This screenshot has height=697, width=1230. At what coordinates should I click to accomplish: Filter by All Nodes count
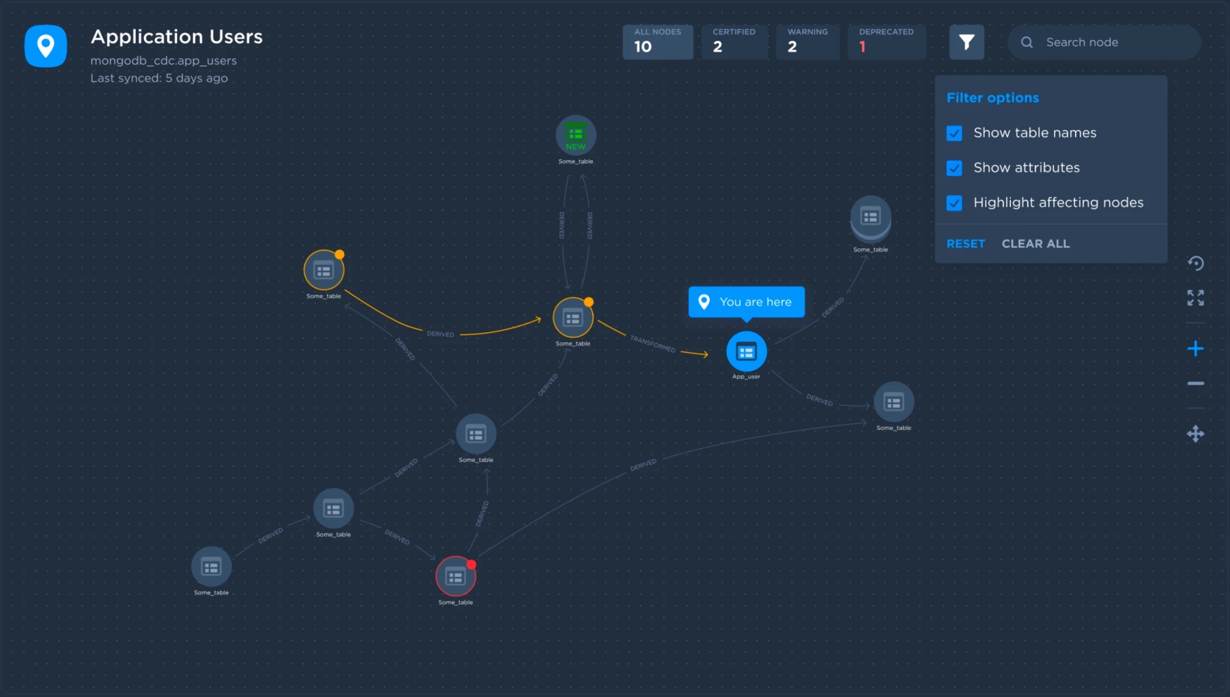pos(657,42)
